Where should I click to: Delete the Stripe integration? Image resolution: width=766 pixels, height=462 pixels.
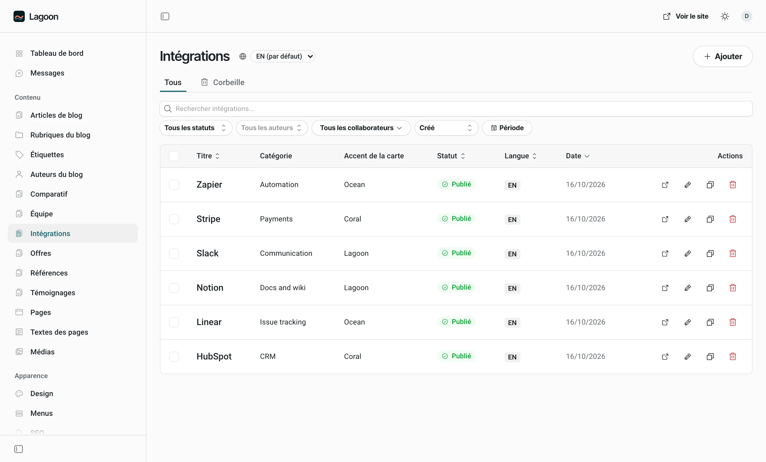click(x=733, y=219)
